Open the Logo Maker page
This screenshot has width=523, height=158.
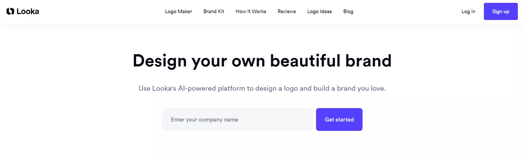pos(178,11)
